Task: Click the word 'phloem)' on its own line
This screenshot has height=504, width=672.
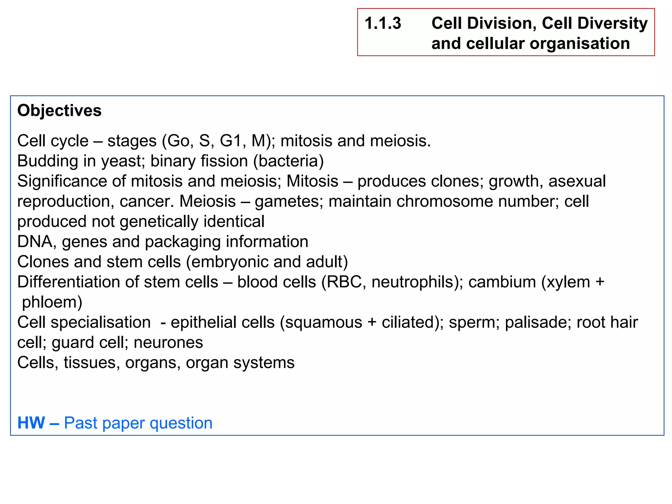Action: [52, 302]
